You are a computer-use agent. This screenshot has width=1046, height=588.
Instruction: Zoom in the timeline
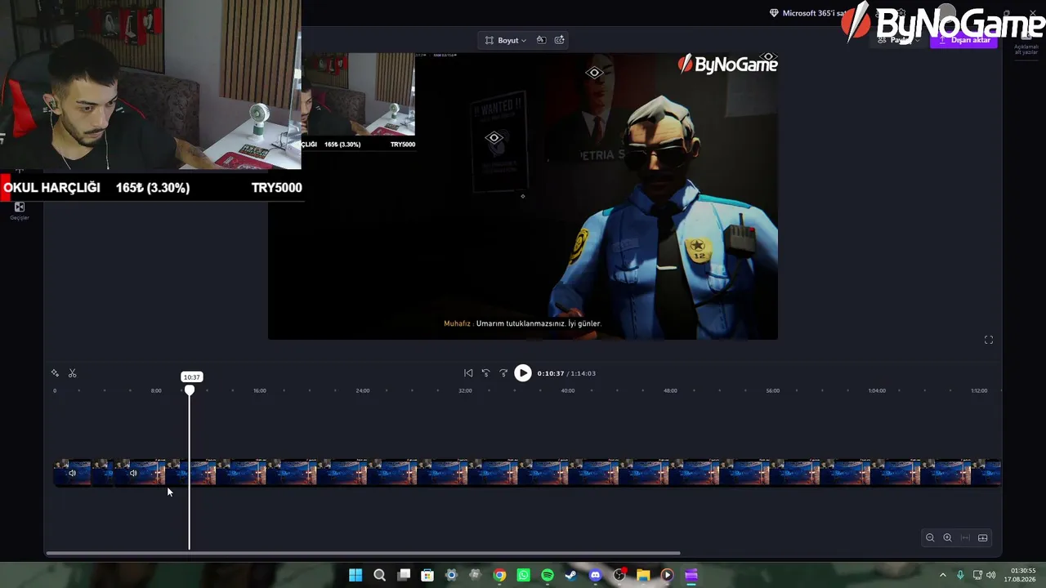click(948, 537)
